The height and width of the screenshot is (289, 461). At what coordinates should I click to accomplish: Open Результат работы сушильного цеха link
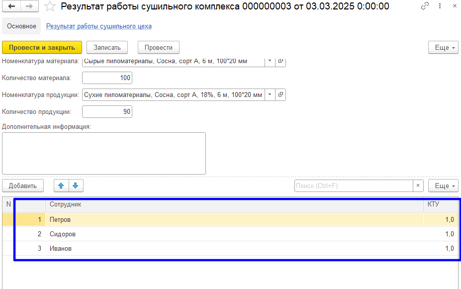click(99, 26)
